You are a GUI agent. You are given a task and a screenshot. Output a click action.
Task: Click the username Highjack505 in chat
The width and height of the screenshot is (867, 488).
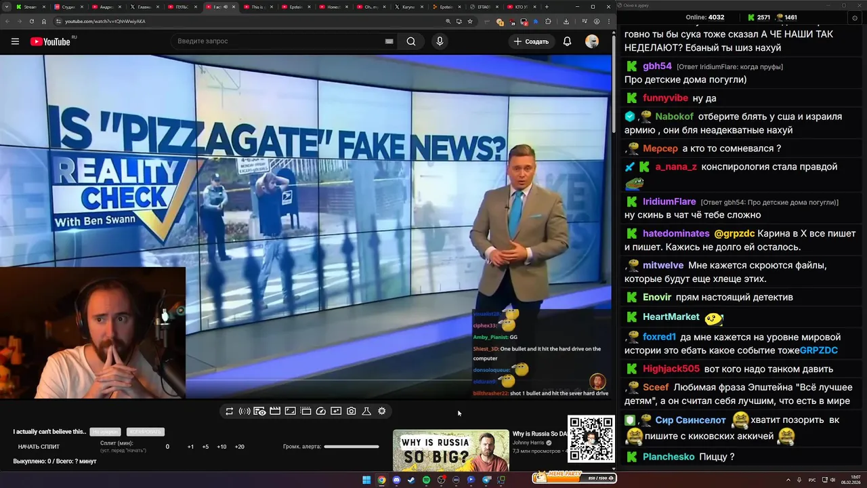pyautogui.click(x=671, y=369)
